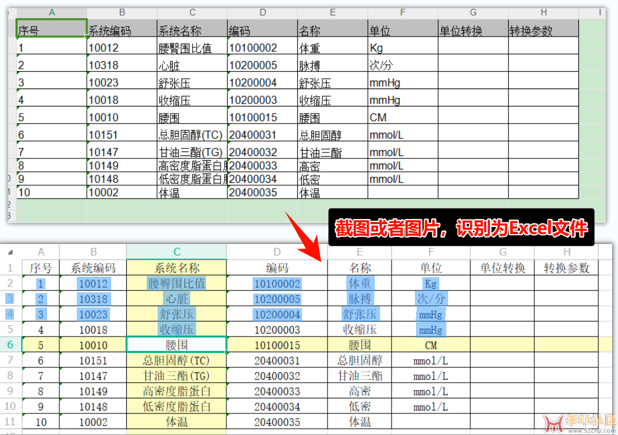This screenshot has width=618, height=435.
Task: Select column A header in lower spreadsheet
Action: tap(41, 252)
